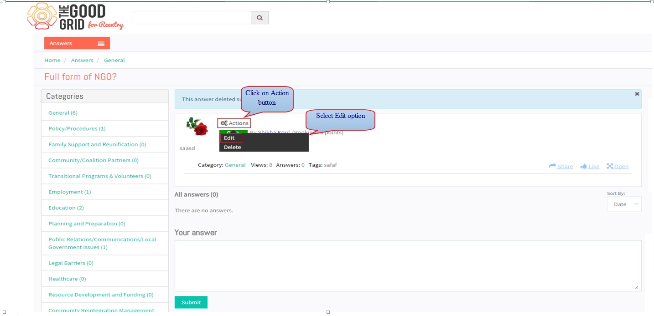Click the All answers (0) heading

[x=196, y=194]
